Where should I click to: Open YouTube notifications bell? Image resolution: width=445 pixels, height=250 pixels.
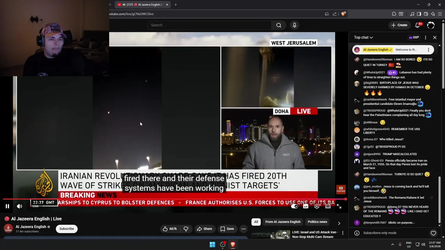tap(418, 25)
